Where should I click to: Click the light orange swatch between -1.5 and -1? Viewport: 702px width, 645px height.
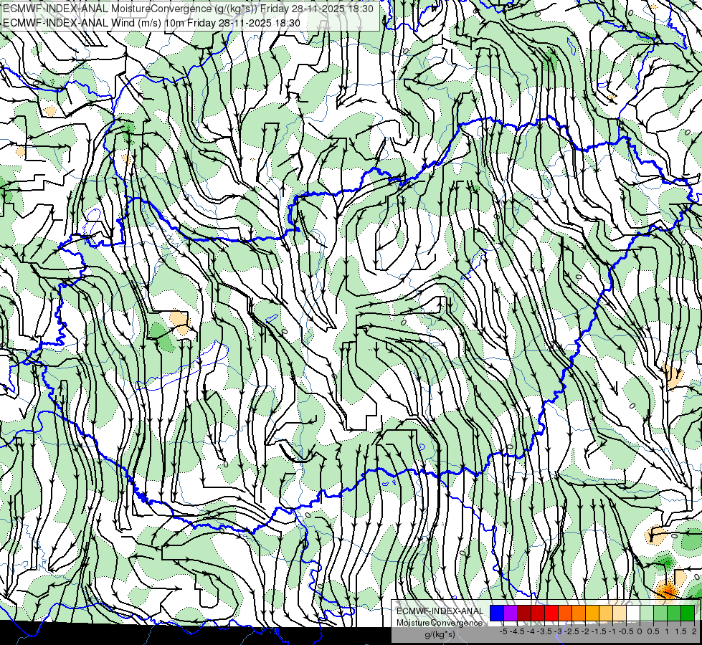coord(606,613)
